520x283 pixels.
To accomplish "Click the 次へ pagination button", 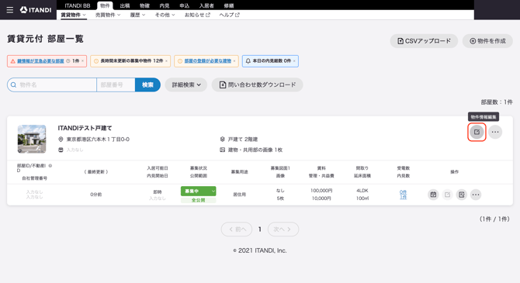I will pos(283,230).
